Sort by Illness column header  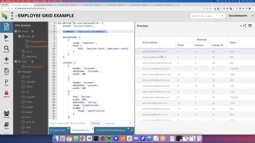coord(184,45)
